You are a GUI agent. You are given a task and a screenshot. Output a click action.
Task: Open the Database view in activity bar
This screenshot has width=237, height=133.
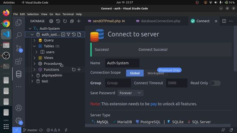[x=19, y=74]
